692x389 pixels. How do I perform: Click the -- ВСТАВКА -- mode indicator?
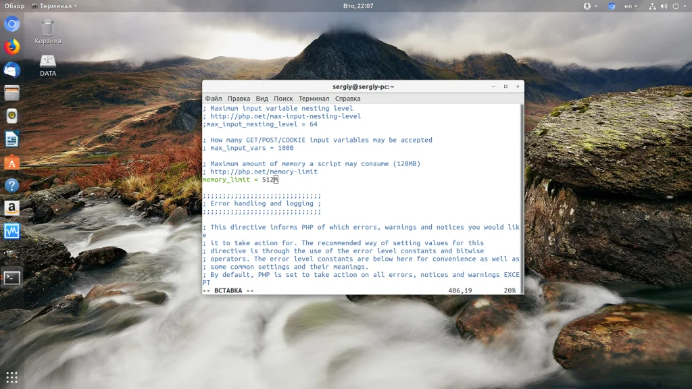228,290
